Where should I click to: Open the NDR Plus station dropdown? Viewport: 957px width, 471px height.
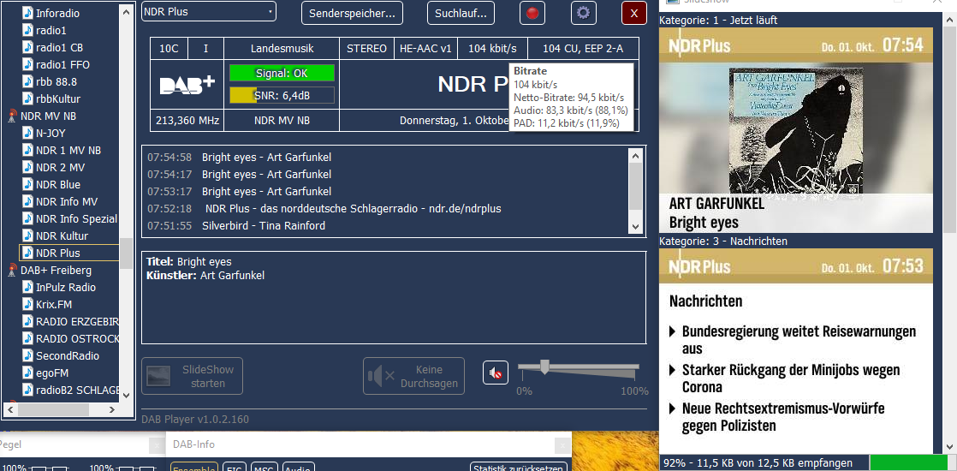[x=209, y=12]
